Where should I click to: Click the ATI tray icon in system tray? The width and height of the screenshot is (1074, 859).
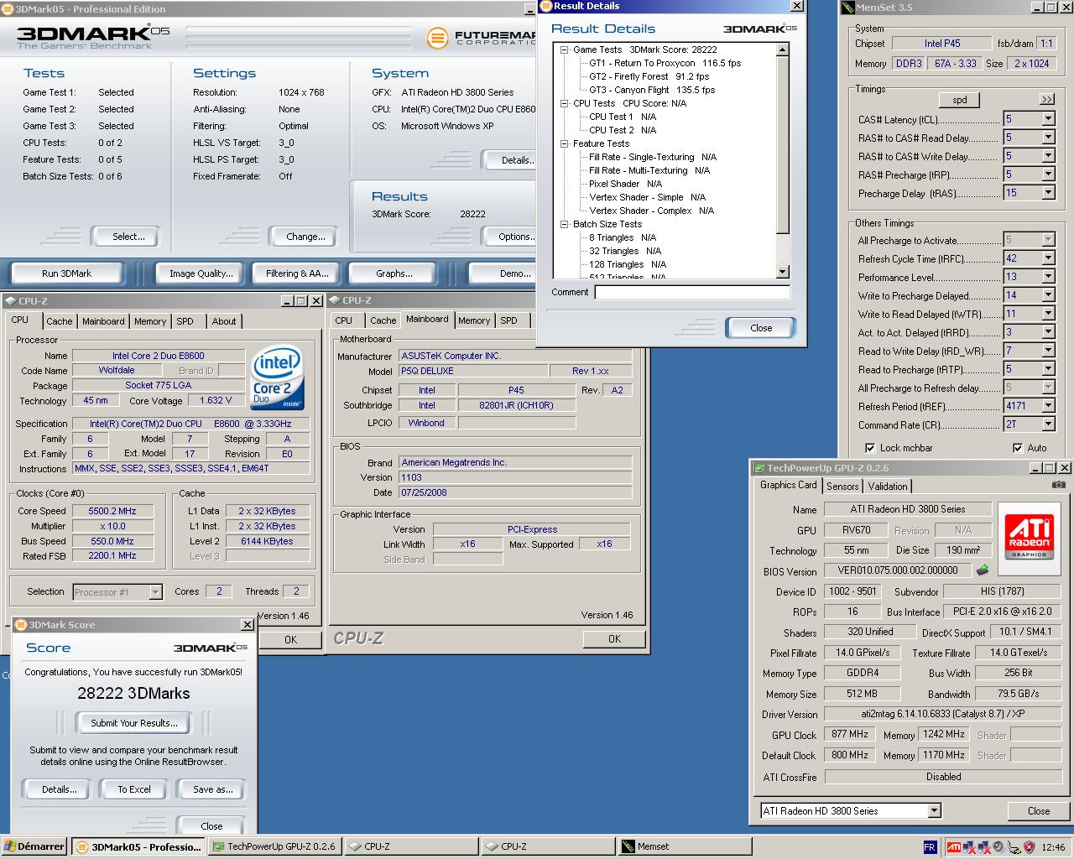pos(954,846)
